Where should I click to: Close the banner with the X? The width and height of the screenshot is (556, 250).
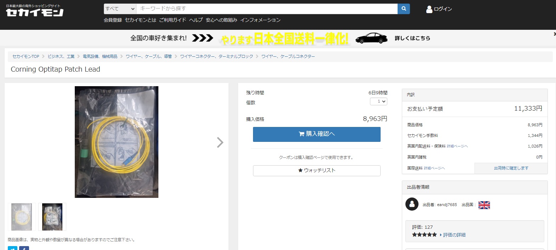pos(555,34)
